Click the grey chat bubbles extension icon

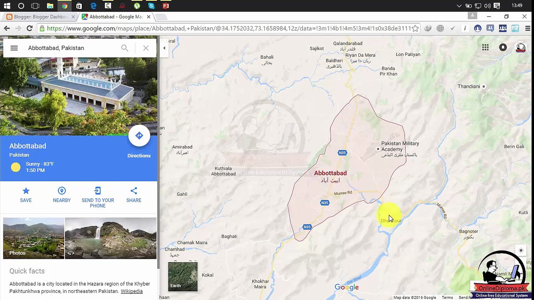coord(428,28)
